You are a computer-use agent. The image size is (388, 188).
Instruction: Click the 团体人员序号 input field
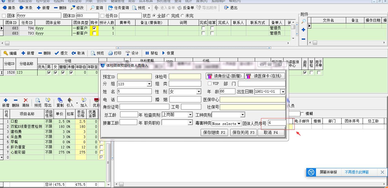(x=277, y=123)
